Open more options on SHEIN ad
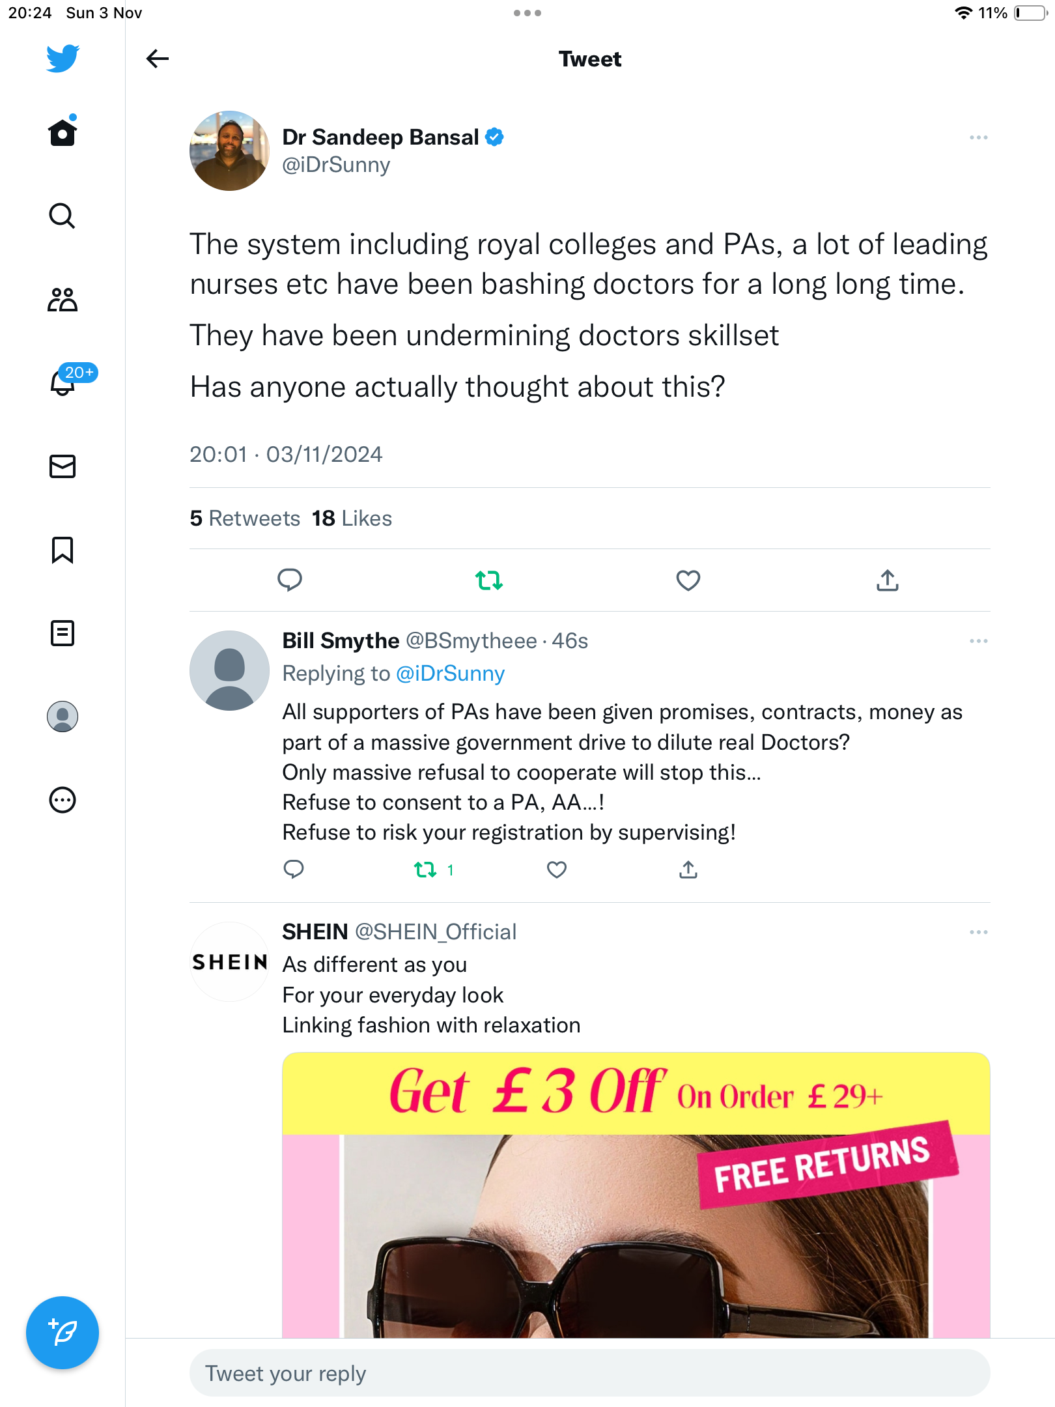 pyautogui.click(x=978, y=932)
